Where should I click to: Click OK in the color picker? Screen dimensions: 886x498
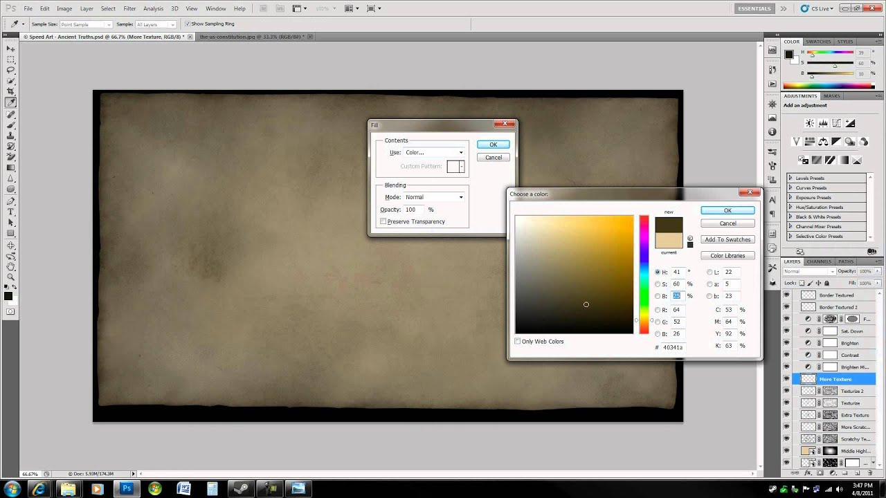727,210
